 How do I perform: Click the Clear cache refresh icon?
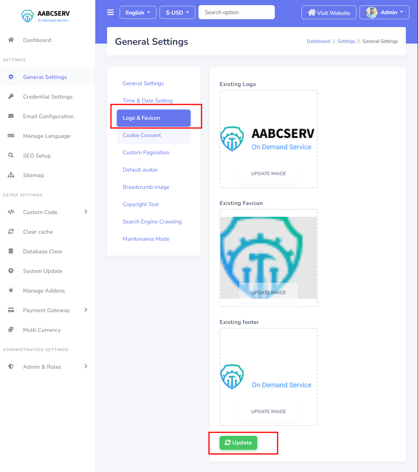(11, 231)
